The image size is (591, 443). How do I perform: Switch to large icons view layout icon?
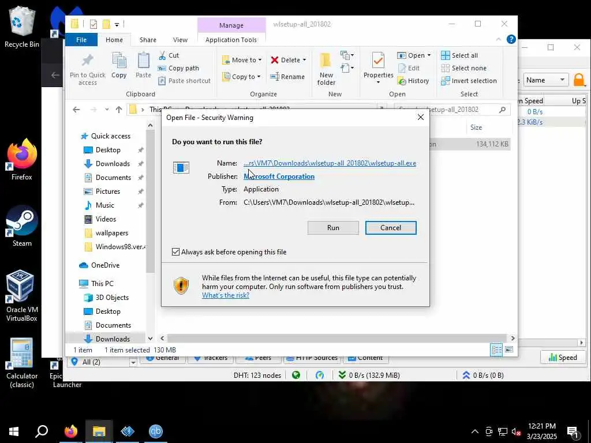(509, 350)
